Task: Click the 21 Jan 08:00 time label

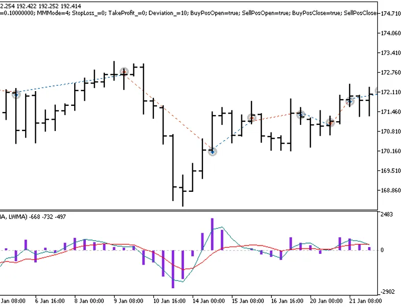Action: tap(366, 301)
